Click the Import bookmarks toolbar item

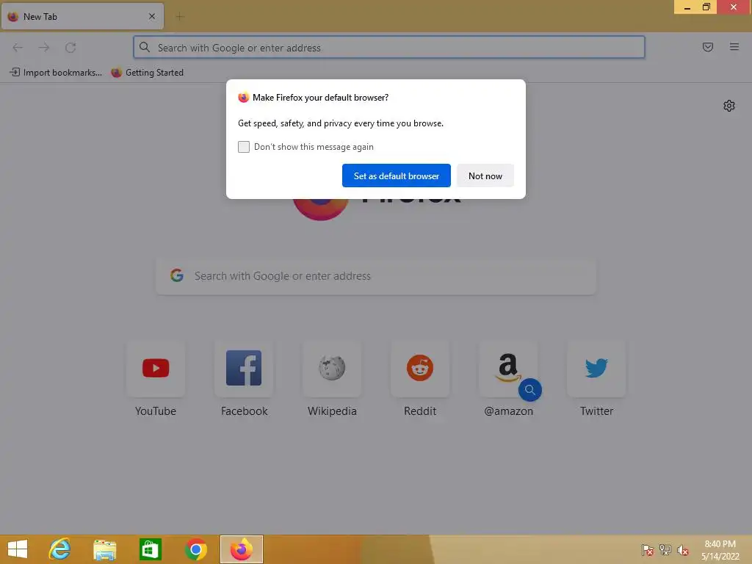56,73
